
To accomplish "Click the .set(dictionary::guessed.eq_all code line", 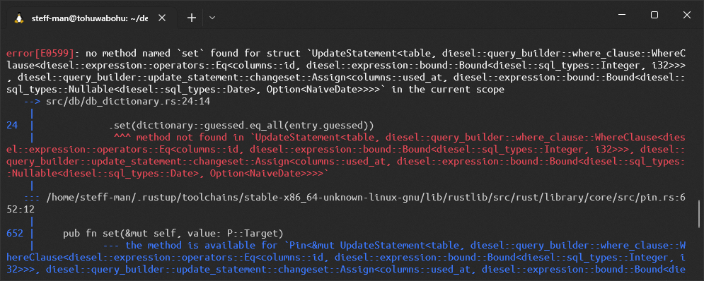I will pos(241,126).
